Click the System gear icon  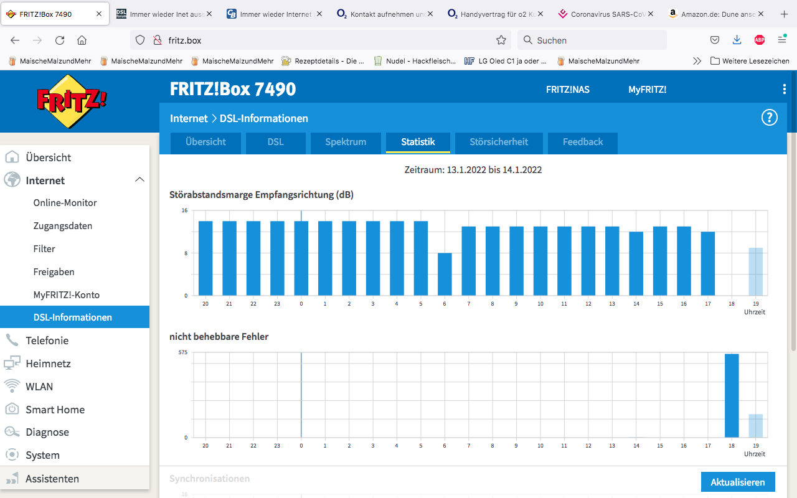click(12, 455)
